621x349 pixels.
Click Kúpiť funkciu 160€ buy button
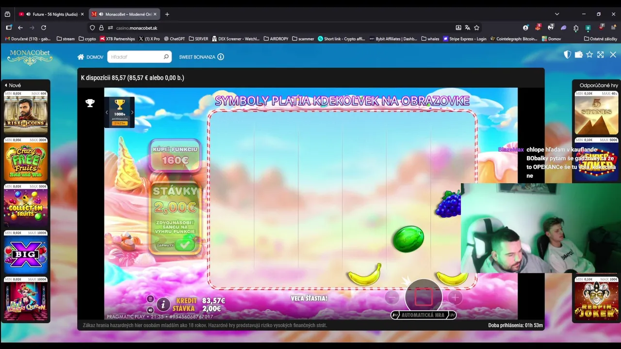tap(175, 156)
